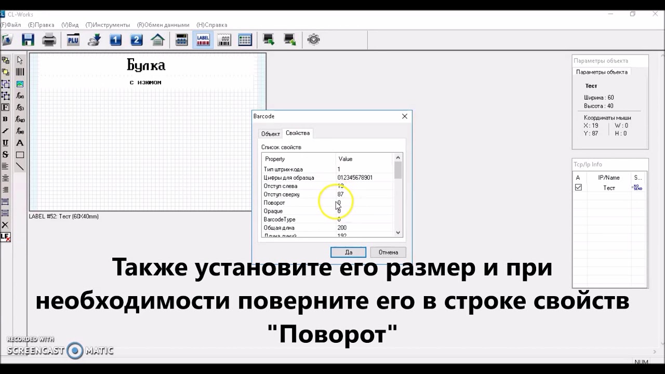Click the coins with blue arrow icon
This screenshot has height=374, width=665.
94,39
